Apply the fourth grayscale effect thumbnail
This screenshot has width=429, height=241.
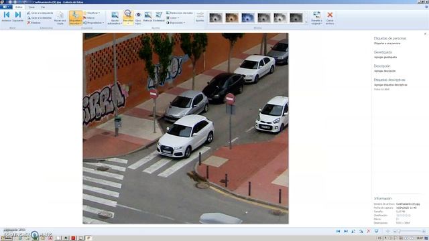tap(264, 18)
